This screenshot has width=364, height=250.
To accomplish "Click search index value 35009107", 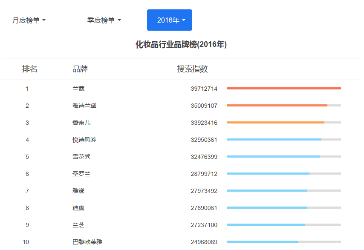I will [x=204, y=106].
